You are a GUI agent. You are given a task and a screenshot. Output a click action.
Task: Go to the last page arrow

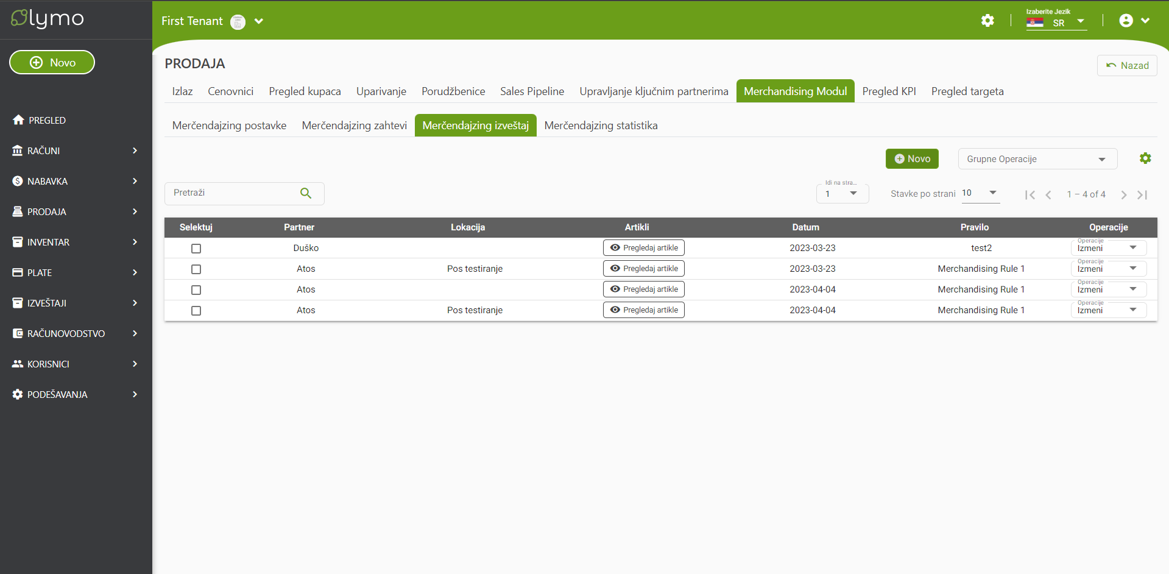tap(1142, 195)
